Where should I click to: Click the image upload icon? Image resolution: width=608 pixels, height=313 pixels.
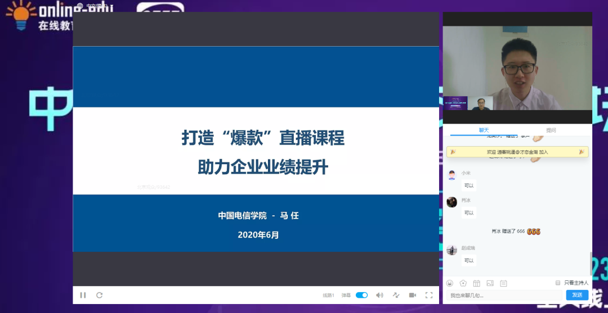tap(490, 283)
